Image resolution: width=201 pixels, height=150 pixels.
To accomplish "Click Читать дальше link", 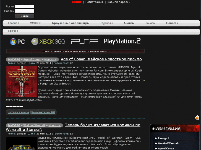I will 18,112.
